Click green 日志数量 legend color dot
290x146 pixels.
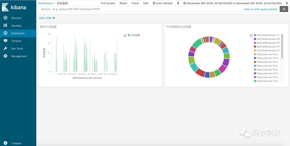129,35
